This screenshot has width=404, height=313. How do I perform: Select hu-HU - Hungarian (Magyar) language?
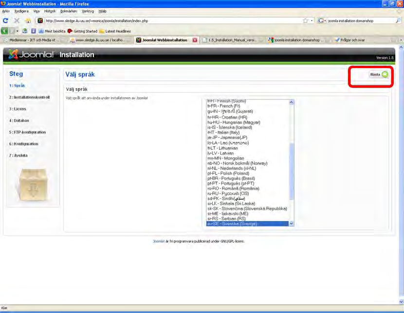247,122
